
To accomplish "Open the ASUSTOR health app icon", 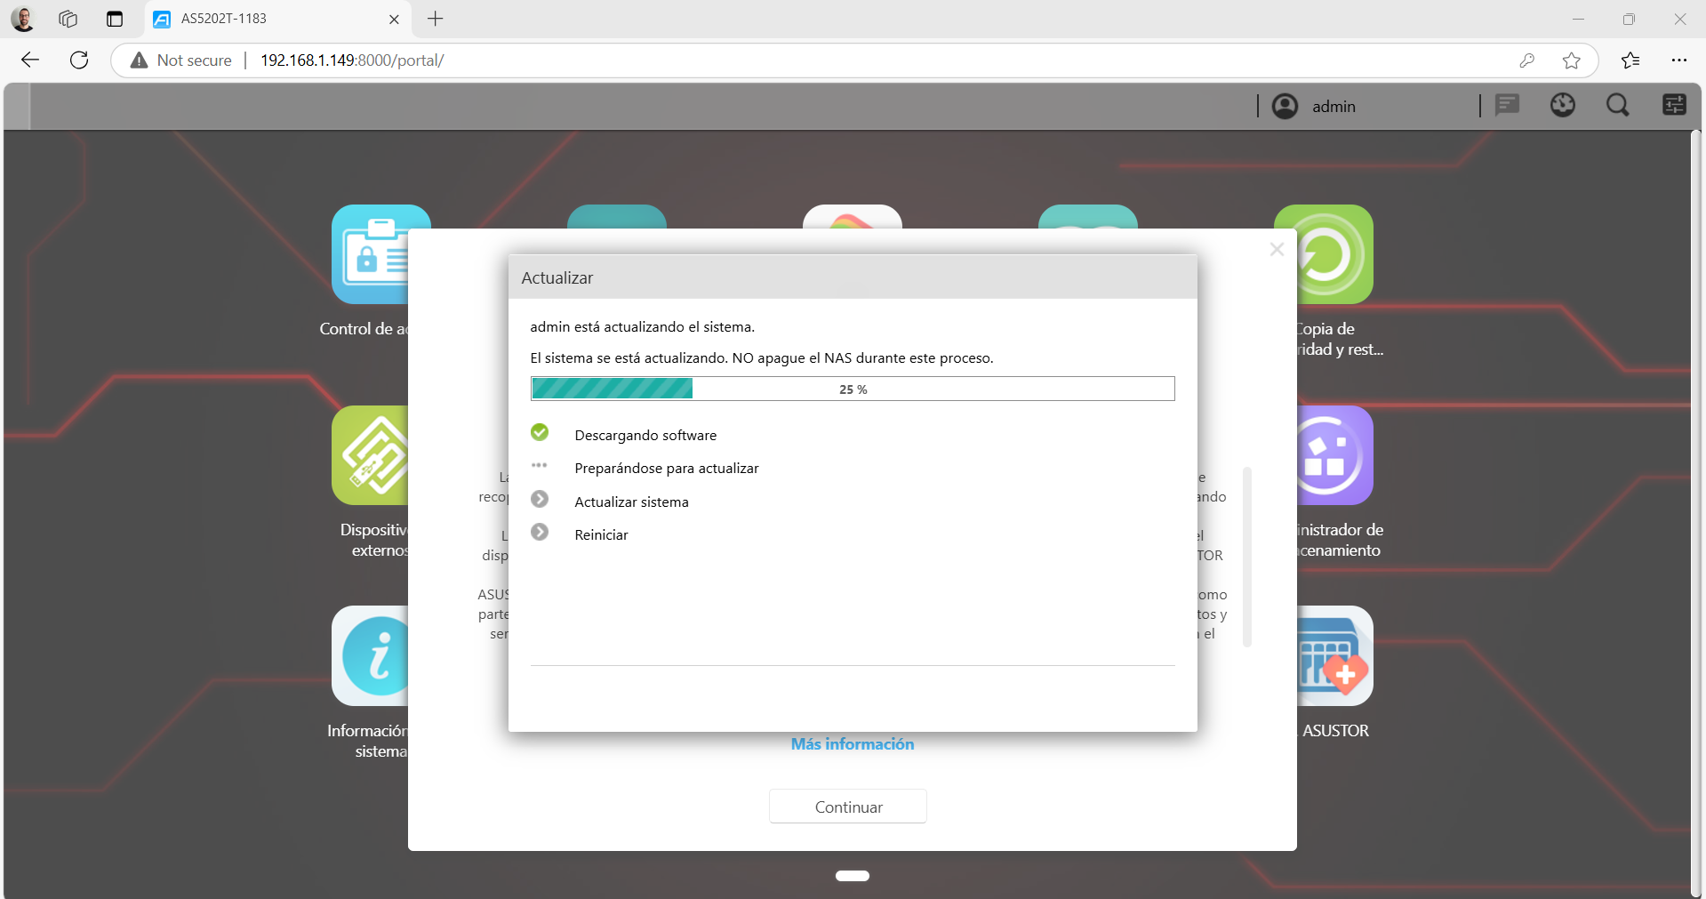I will tap(1334, 656).
